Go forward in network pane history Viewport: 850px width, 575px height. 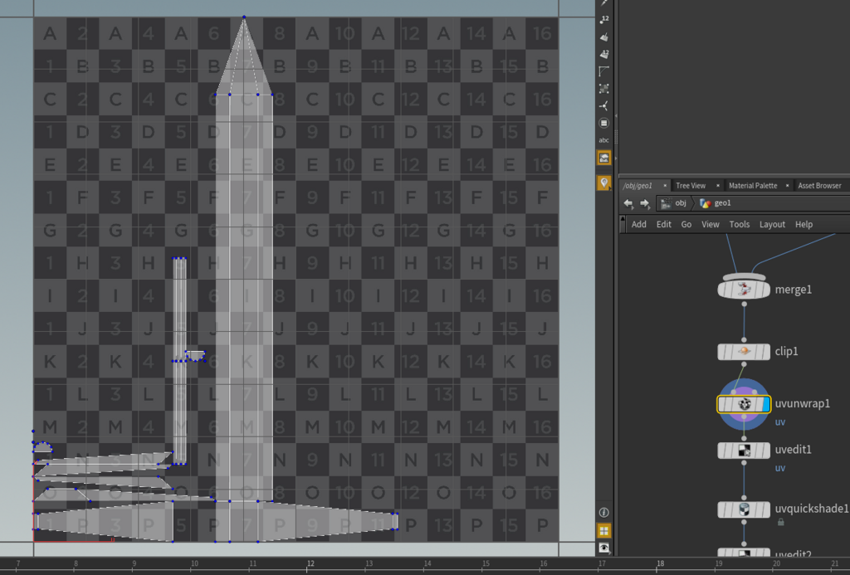(x=644, y=203)
